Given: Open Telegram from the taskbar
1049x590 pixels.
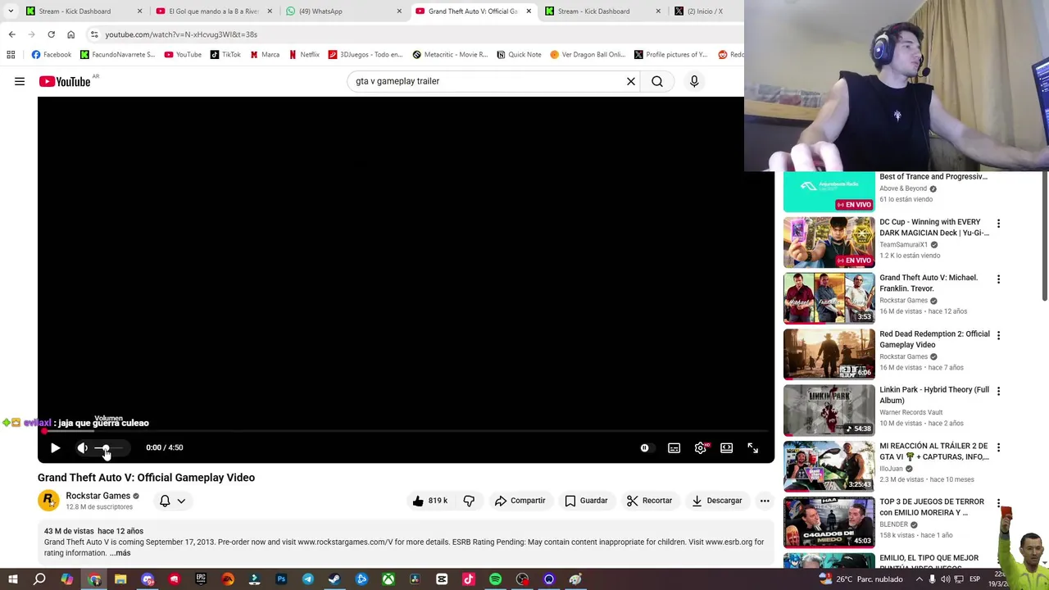Looking at the screenshot, I should tap(308, 580).
